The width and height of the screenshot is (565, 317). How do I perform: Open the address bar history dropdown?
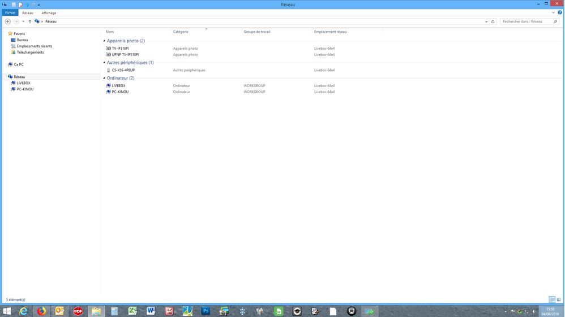[x=486, y=21]
